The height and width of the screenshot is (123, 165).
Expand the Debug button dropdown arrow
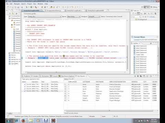29,7
